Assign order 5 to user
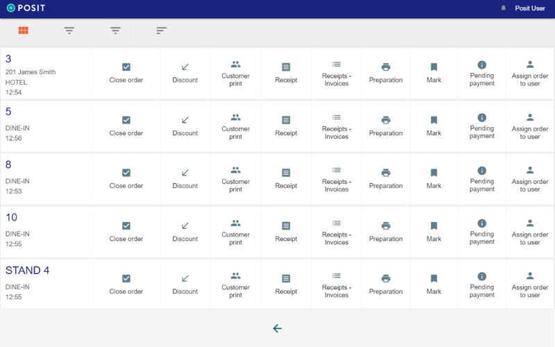This screenshot has width=555, height=347. [x=530, y=126]
